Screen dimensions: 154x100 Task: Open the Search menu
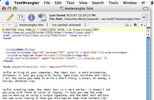98,3
